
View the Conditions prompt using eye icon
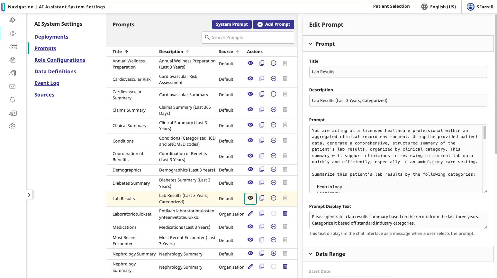(x=250, y=140)
